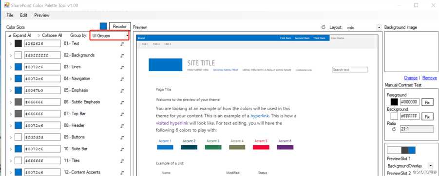The height and width of the screenshot is (176, 439).
Task: Click the sort arrows for 11.- Tiles
Action: (122, 161)
